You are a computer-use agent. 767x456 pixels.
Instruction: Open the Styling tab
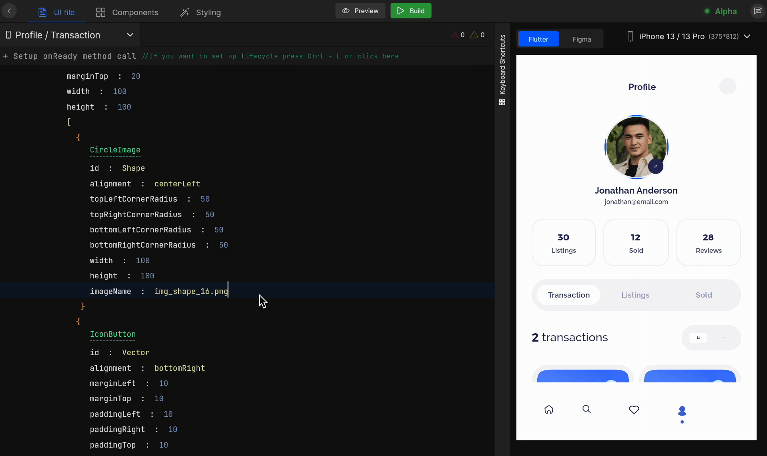[209, 12]
